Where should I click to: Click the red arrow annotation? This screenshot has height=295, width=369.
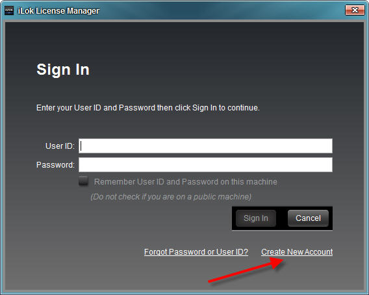(246, 270)
